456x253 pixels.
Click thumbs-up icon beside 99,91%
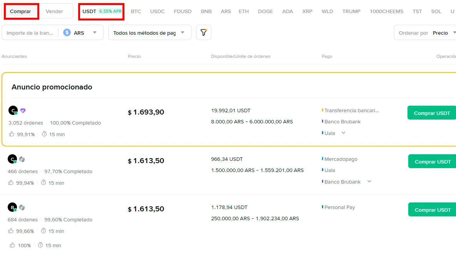click(11, 134)
